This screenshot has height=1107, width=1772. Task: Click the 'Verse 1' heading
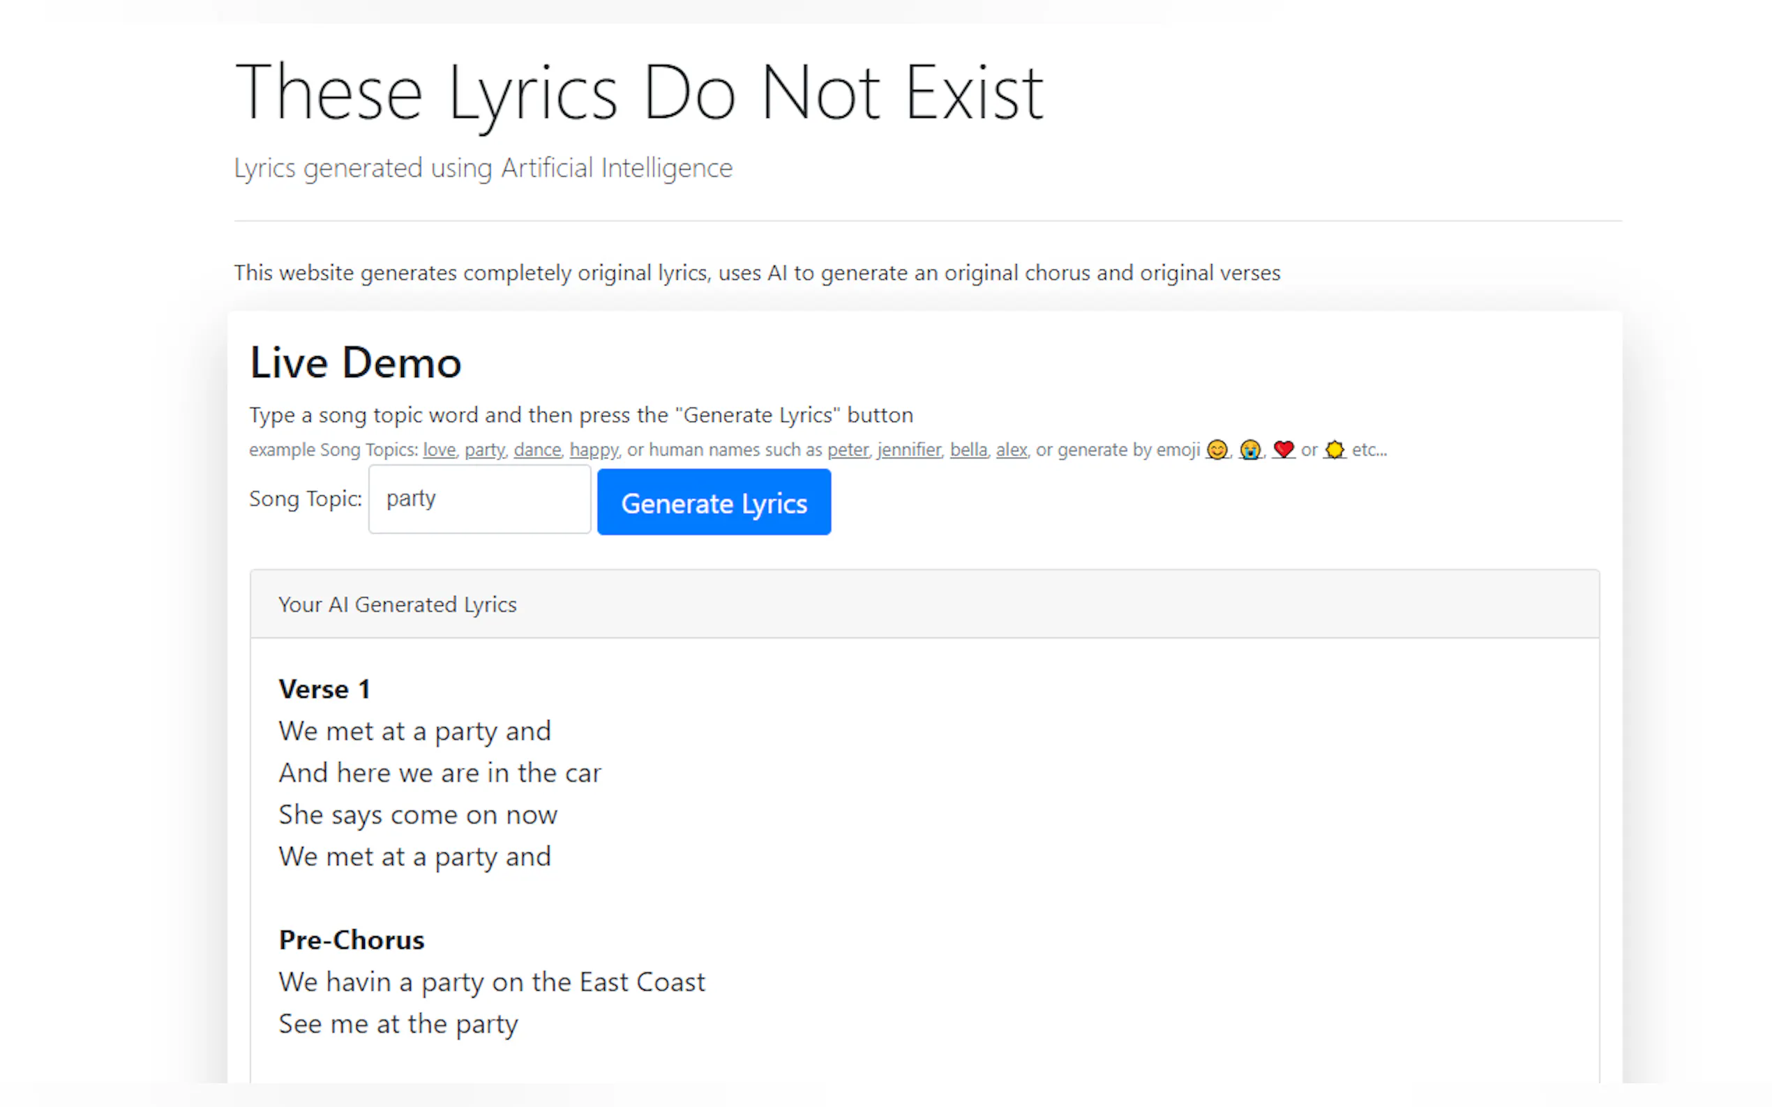click(x=324, y=689)
